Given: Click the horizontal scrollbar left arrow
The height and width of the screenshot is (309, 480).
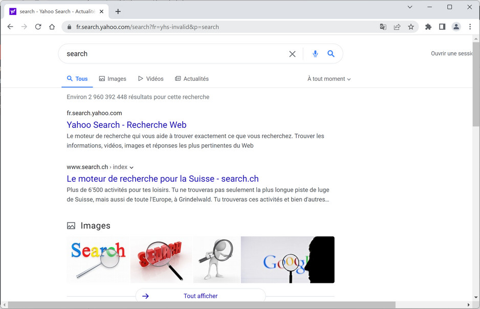Looking at the screenshot, I should coord(4,305).
